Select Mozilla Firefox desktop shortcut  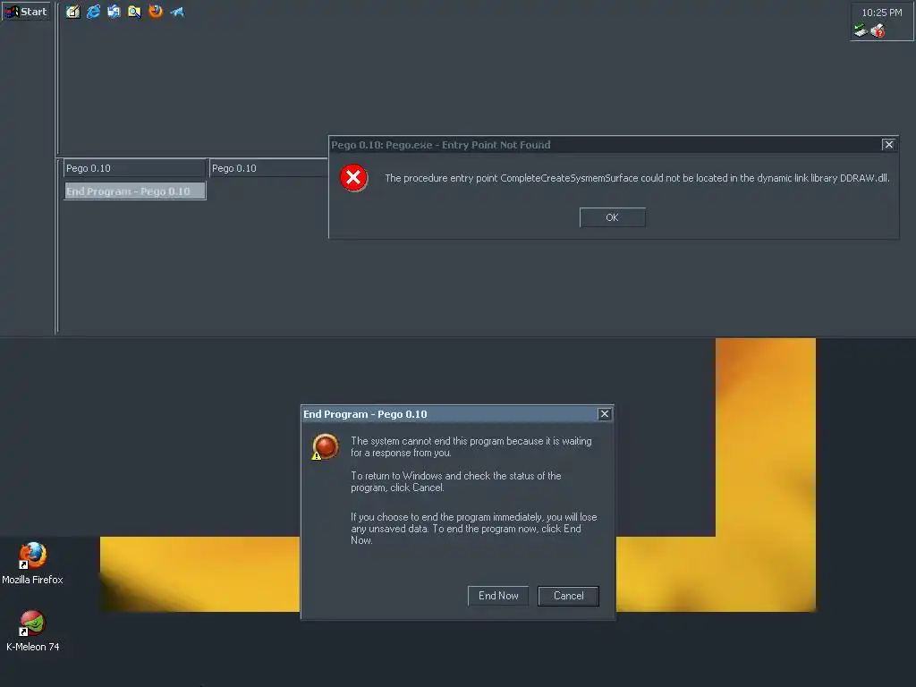click(x=33, y=564)
